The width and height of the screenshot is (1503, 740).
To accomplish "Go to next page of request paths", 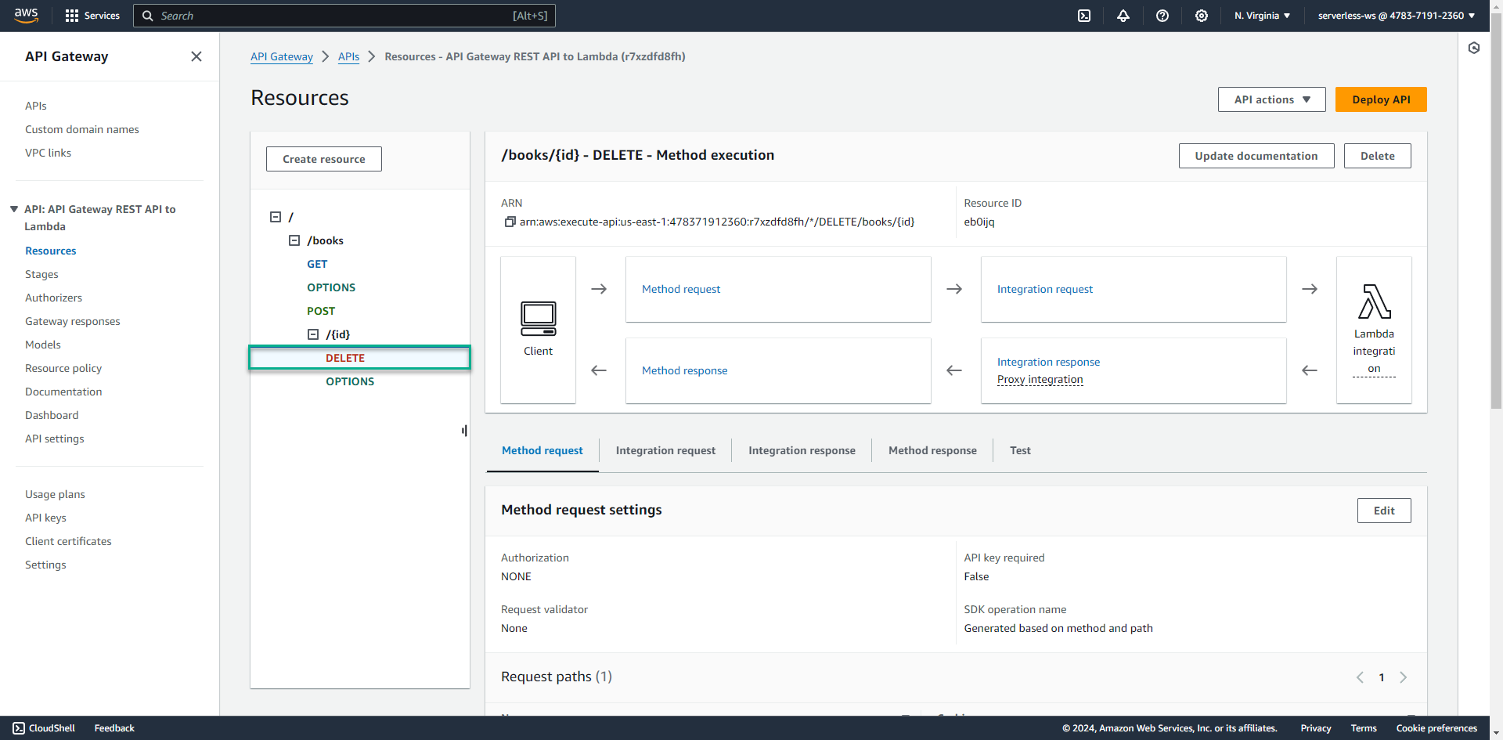I will (x=1404, y=677).
